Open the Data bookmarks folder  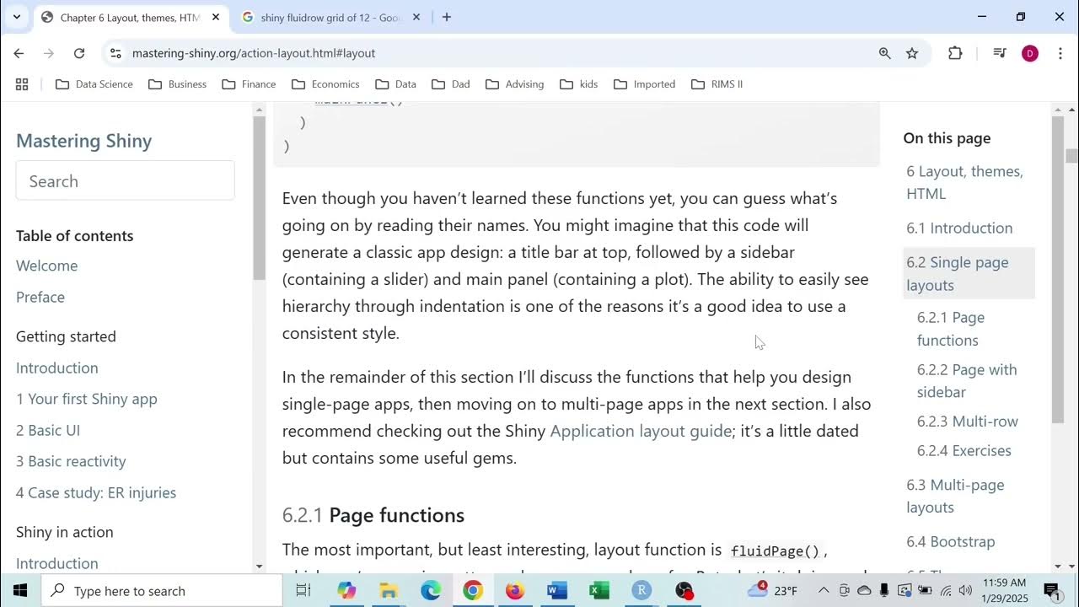395,84
